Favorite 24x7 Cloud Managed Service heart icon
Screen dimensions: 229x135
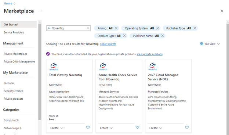coord(187,127)
